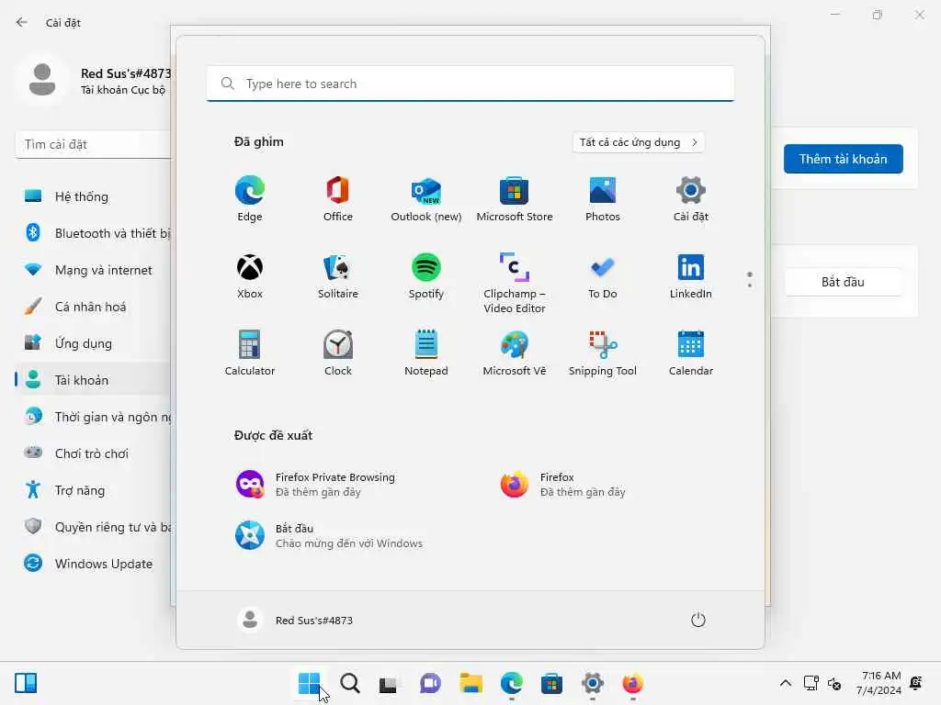Click the network status tray icon

pyautogui.click(x=811, y=683)
